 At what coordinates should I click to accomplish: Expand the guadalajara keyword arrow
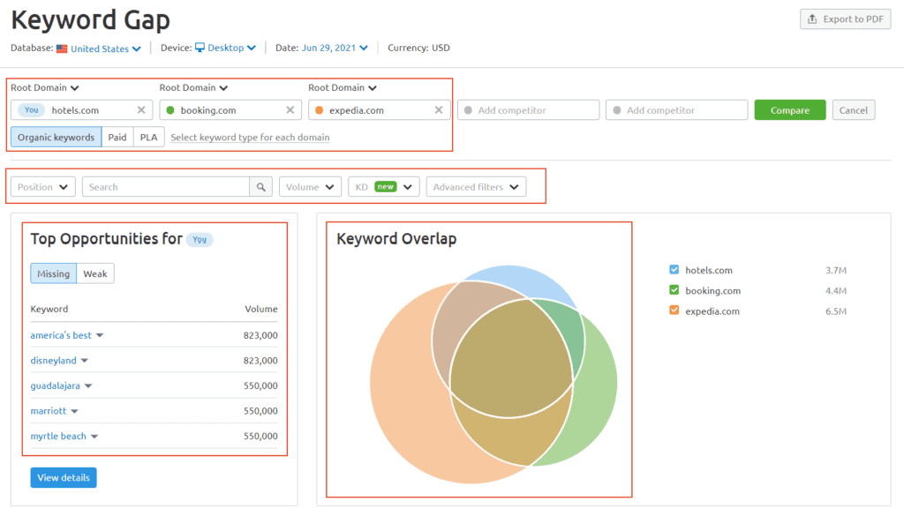coord(88,386)
